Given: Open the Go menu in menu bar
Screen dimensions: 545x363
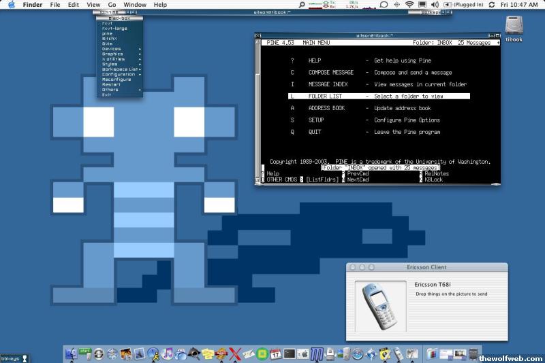Looking at the screenshot, I should pyautogui.click(x=112, y=5).
